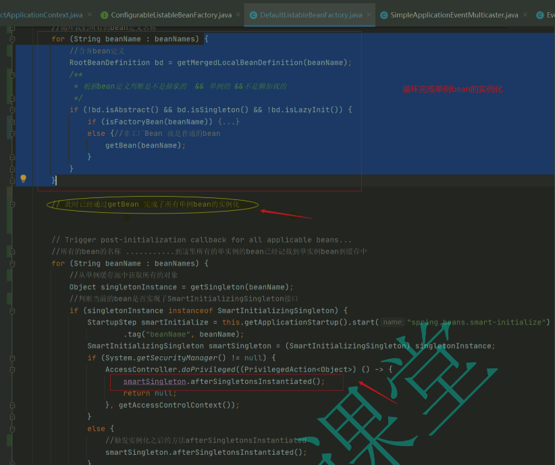Collapse if (singletonInstance instanceof block in gutter
The image size is (555, 465).
[12, 311]
